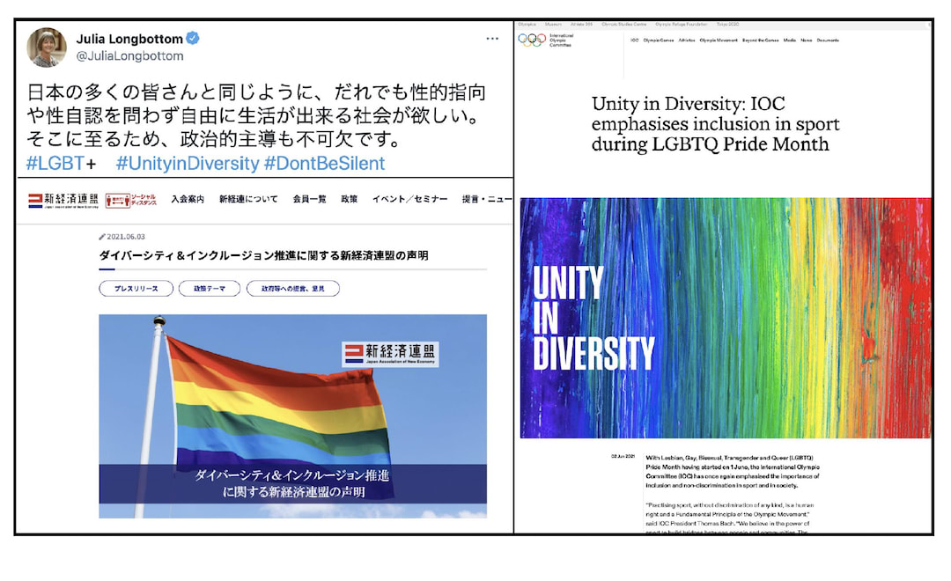
Task: Open Museum link in IOC top bar
Action: point(553,25)
